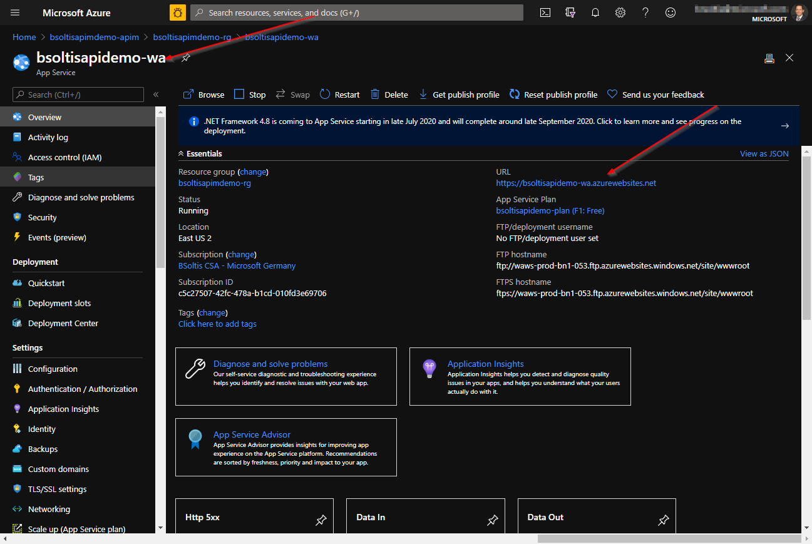Open portal settings gear icon

(620, 13)
